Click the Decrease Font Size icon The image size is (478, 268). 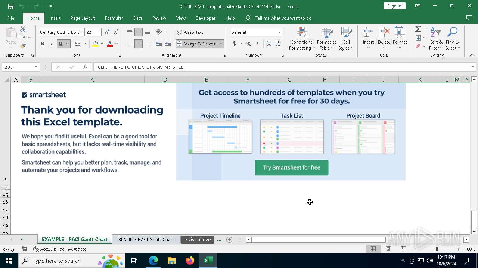point(116,32)
